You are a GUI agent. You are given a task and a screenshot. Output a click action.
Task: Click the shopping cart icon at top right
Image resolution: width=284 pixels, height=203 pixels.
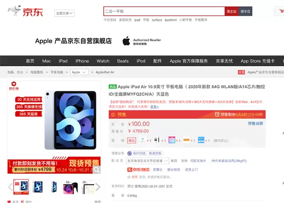[x=279, y=11]
